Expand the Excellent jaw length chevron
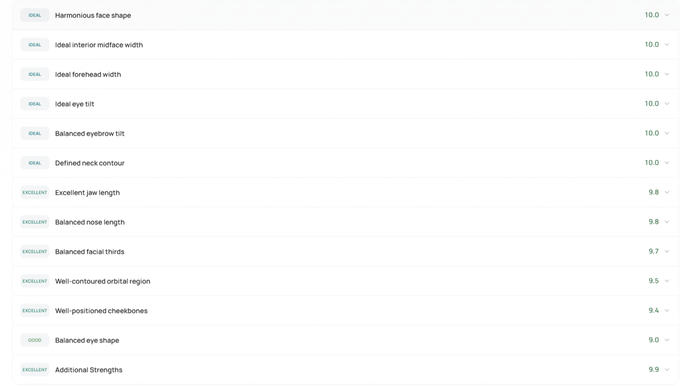Image resolution: width=680 pixels, height=386 pixels. 667,192
